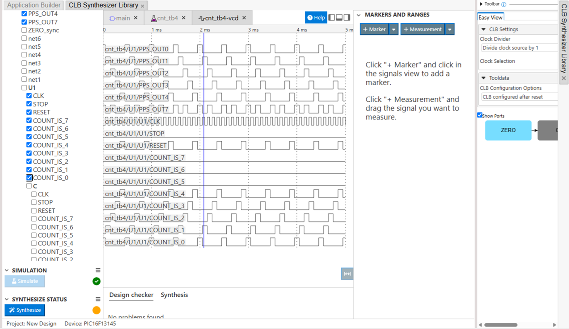Click the Project: New Design status text
Viewport: 569px width, 329px height.
coord(31,324)
